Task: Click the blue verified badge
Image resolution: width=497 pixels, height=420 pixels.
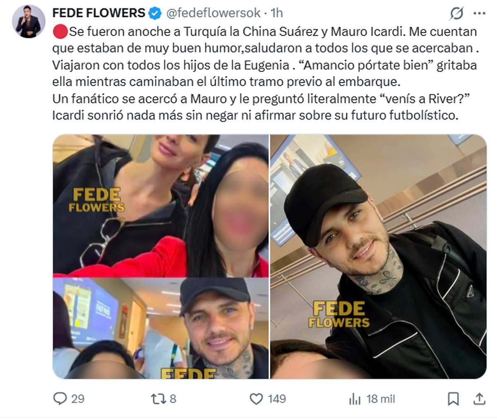Action: 155,14
